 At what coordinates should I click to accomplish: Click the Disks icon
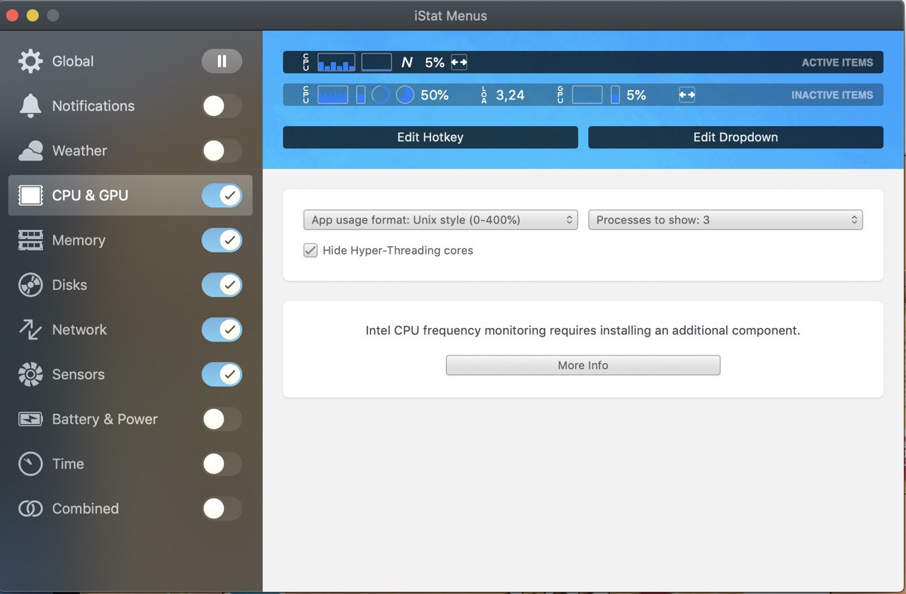pos(30,285)
